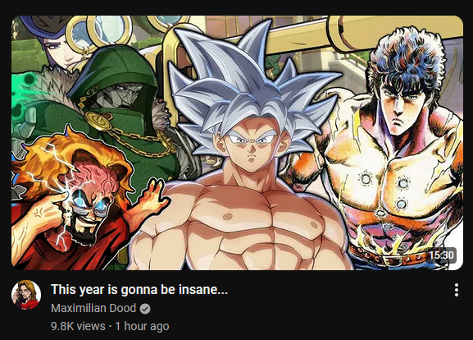473x340 pixels.
Task: Click the studded belt on the right fighter
Action: (x=392, y=258)
